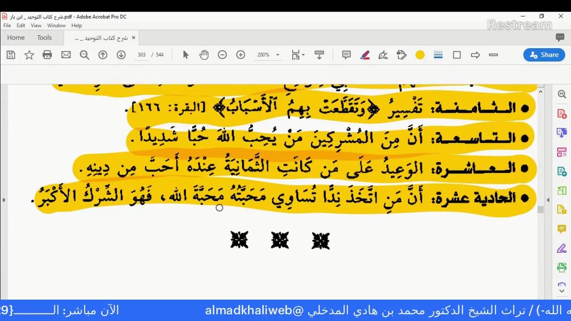571x321 pixels.
Task: Open the Fill & Sign tool in the right sidebar
Action: point(562,248)
